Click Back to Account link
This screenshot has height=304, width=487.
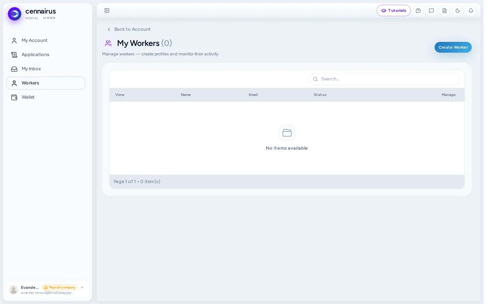tap(129, 29)
